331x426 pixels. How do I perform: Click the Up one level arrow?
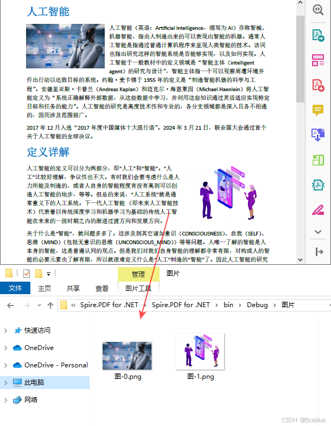50,306
